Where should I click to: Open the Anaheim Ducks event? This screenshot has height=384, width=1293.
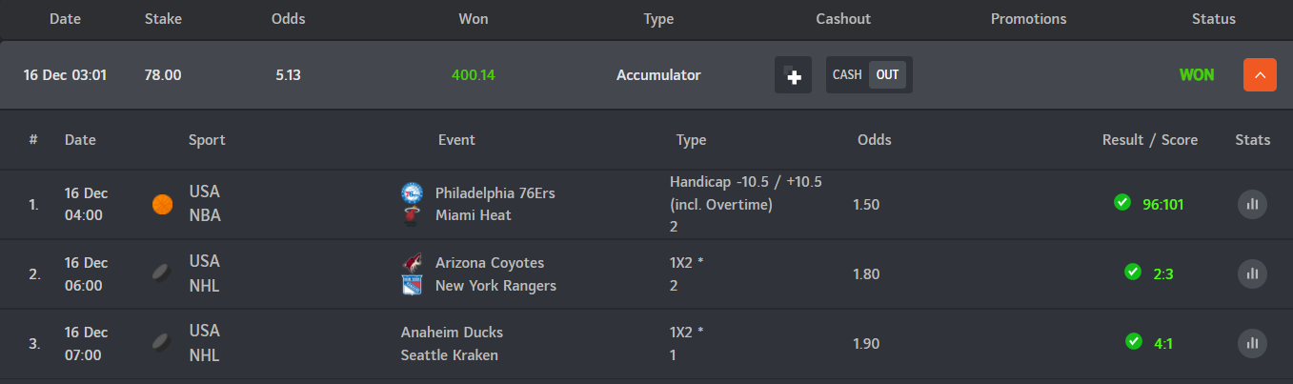coord(452,333)
